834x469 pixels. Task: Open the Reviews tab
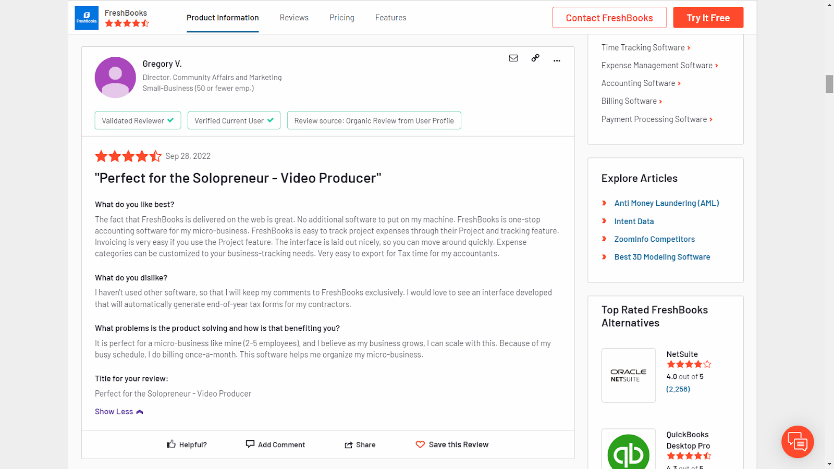pyautogui.click(x=294, y=18)
